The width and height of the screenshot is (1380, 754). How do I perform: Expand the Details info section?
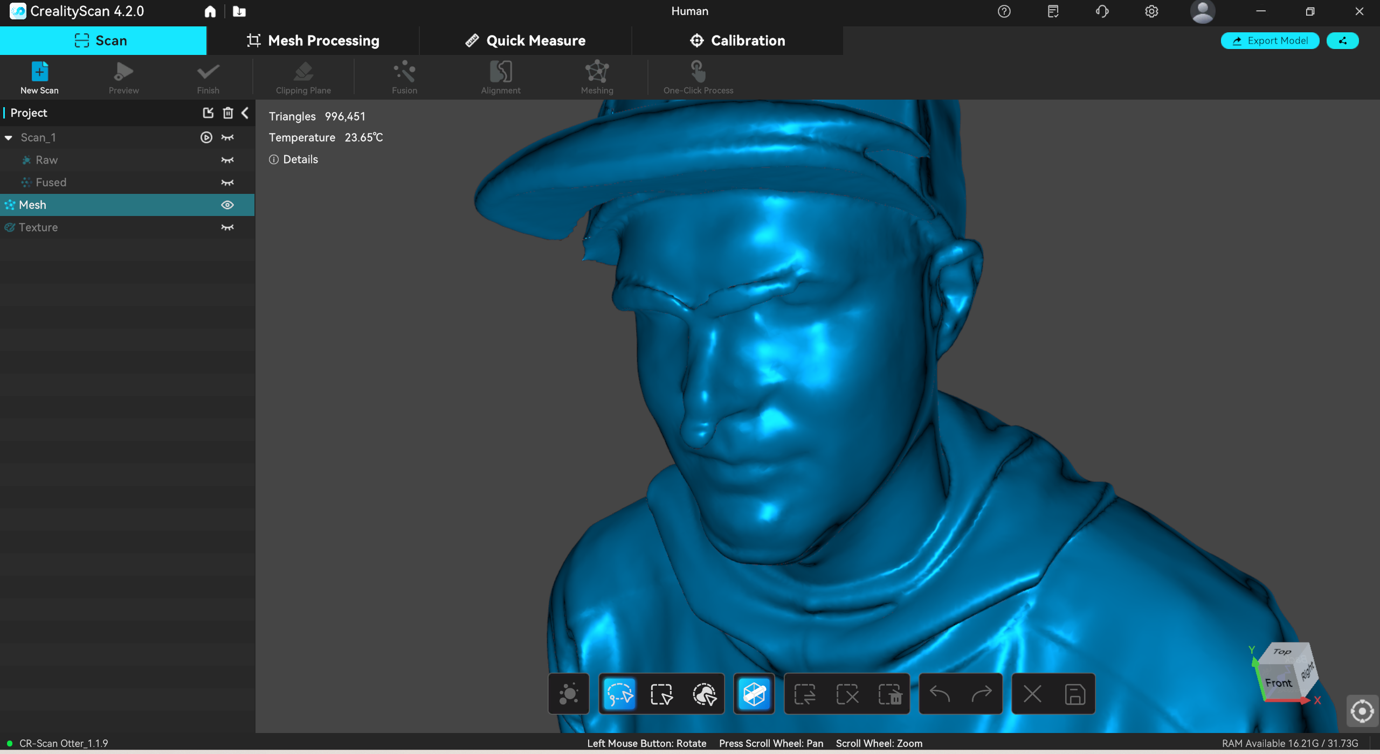click(x=294, y=159)
